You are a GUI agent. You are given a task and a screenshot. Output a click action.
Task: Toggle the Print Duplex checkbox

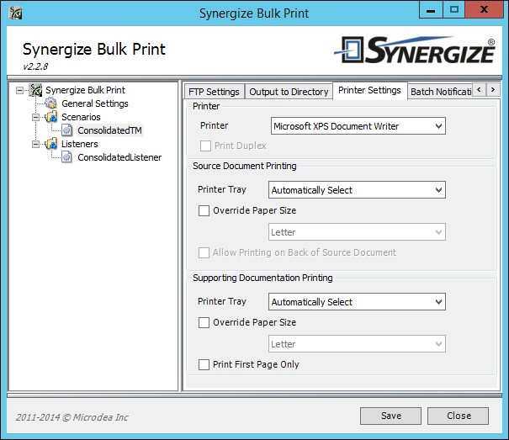pyautogui.click(x=205, y=146)
